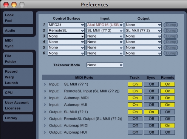The height and width of the screenshot is (139, 187).
Task: Expand Input RemoteSL Input port row
Action: coord(45,91)
